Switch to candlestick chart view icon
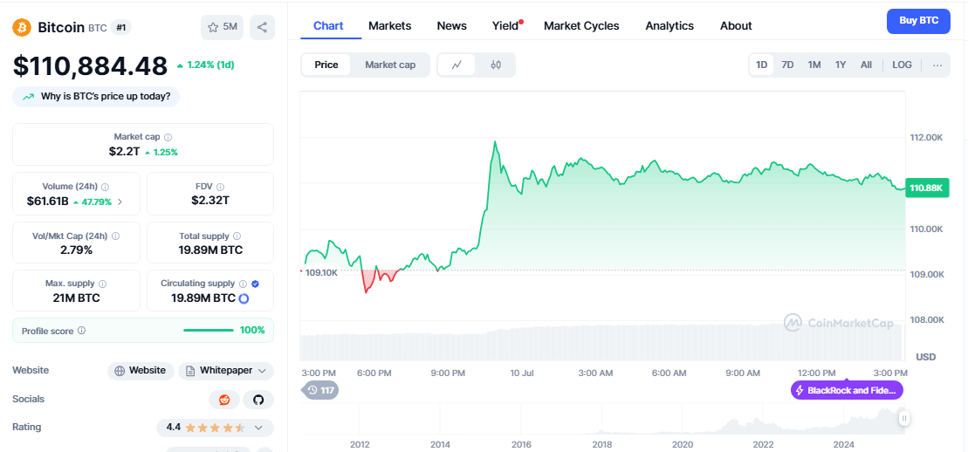This screenshot has width=968, height=452. pyautogui.click(x=496, y=65)
